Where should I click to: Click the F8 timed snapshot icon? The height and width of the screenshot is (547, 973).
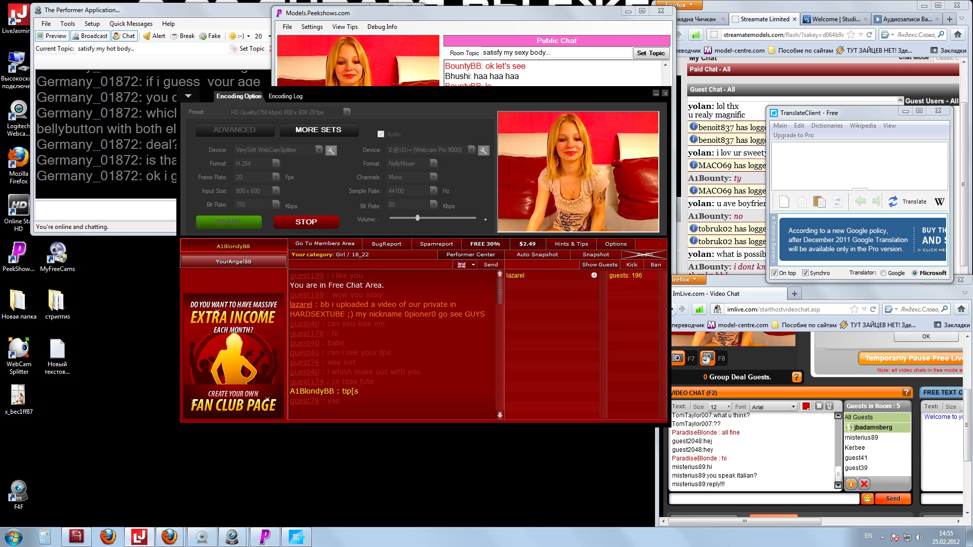click(707, 358)
